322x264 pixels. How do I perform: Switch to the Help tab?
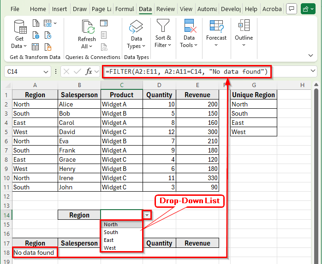[x=251, y=9]
